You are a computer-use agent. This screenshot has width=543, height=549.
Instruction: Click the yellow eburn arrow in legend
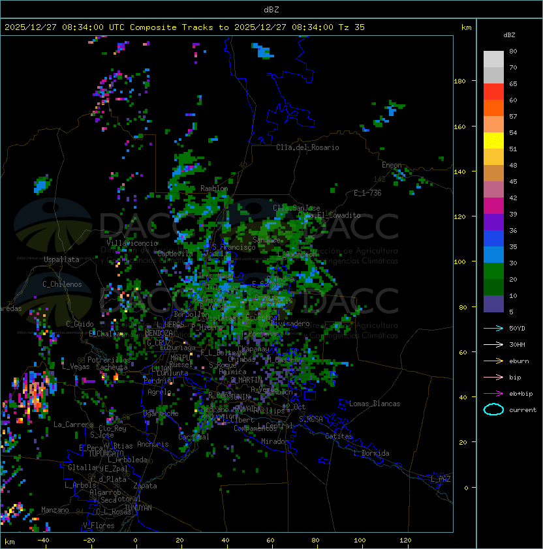493,361
